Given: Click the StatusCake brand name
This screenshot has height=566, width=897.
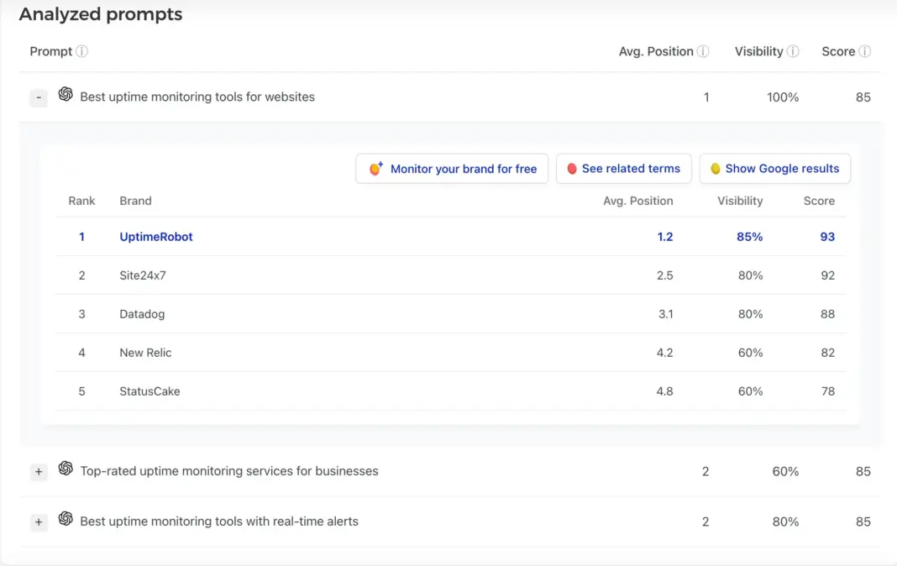Looking at the screenshot, I should click(149, 391).
